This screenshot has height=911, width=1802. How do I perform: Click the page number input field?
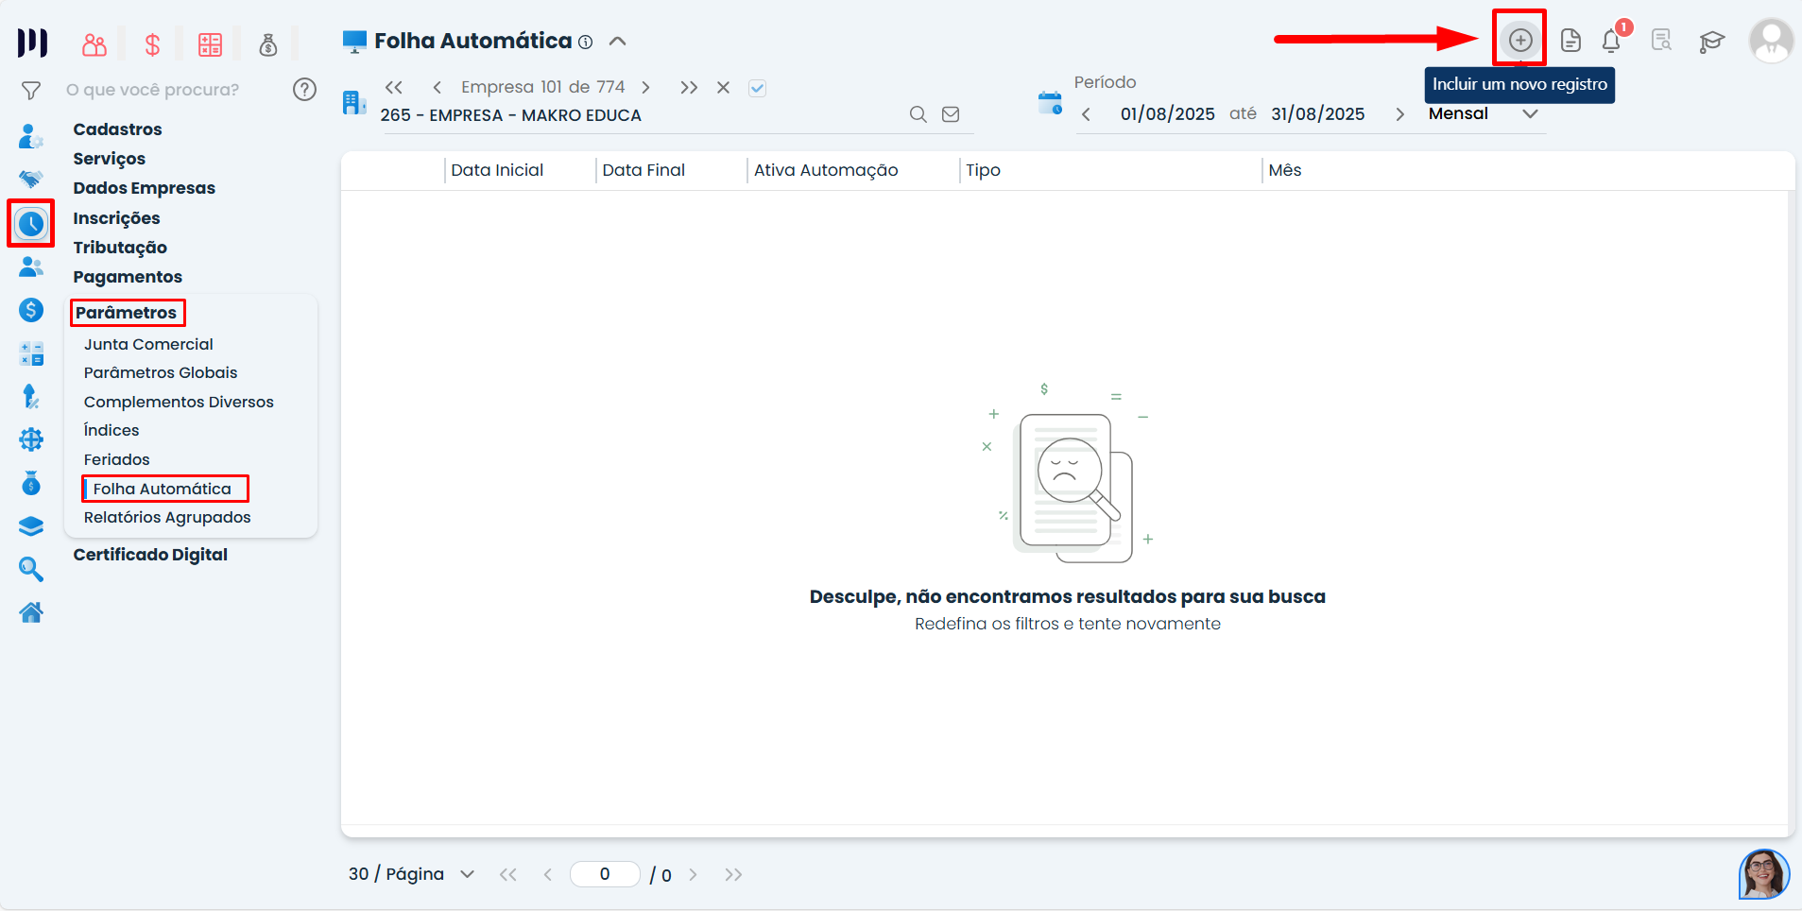click(605, 874)
